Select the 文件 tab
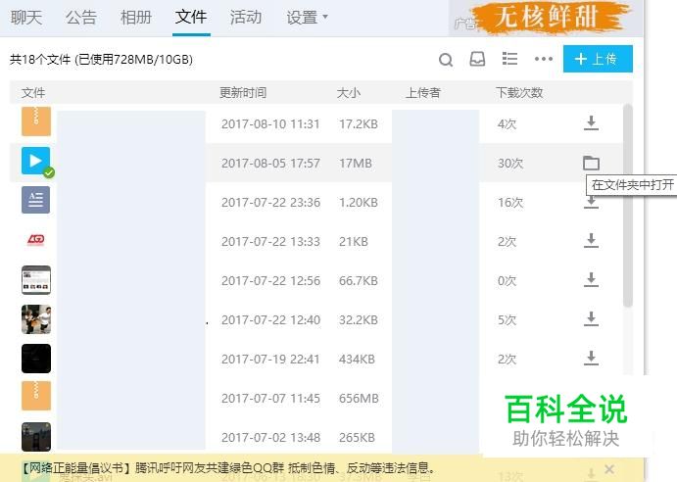Screen dimensions: 677x482 tap(191, 18)
